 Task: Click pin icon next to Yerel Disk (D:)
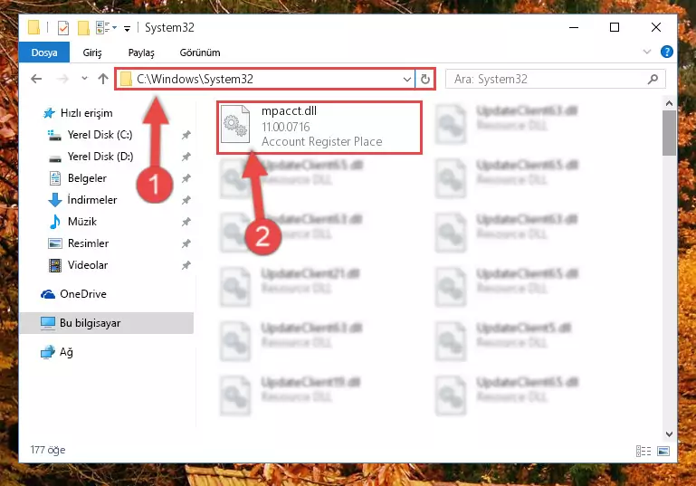186,157
